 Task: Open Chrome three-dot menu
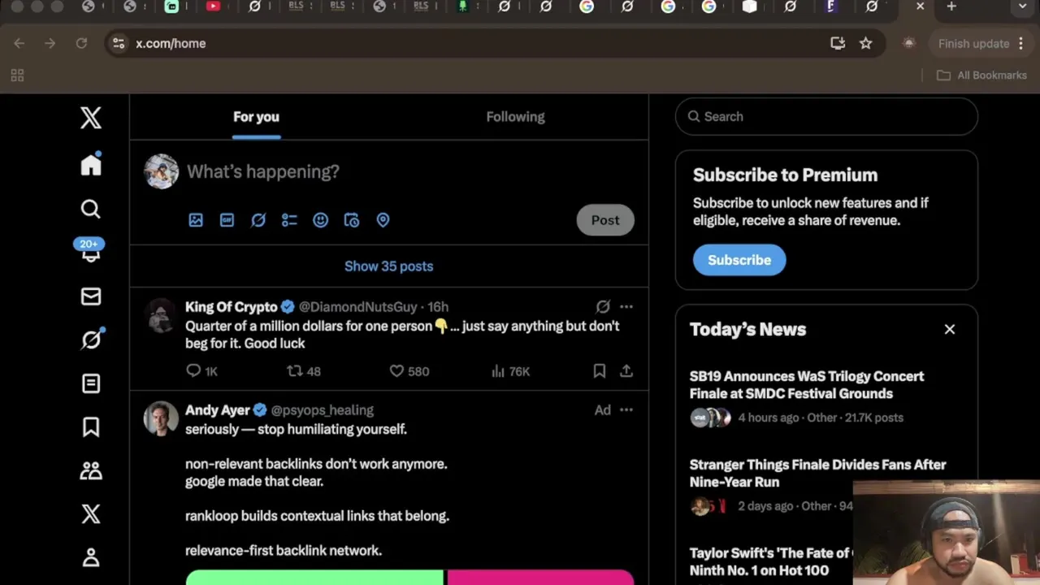pos(1021,43)
